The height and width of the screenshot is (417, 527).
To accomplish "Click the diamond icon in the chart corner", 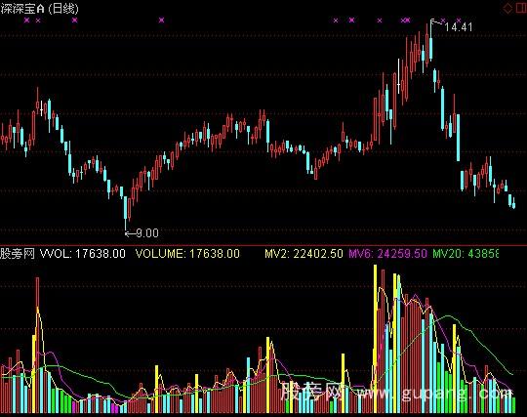I will click(507, 8).
